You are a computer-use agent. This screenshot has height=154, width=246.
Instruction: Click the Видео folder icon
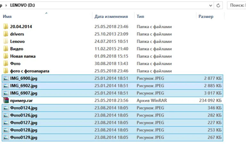tap(6, 49)
